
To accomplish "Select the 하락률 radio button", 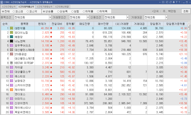I will click(84, 12).
